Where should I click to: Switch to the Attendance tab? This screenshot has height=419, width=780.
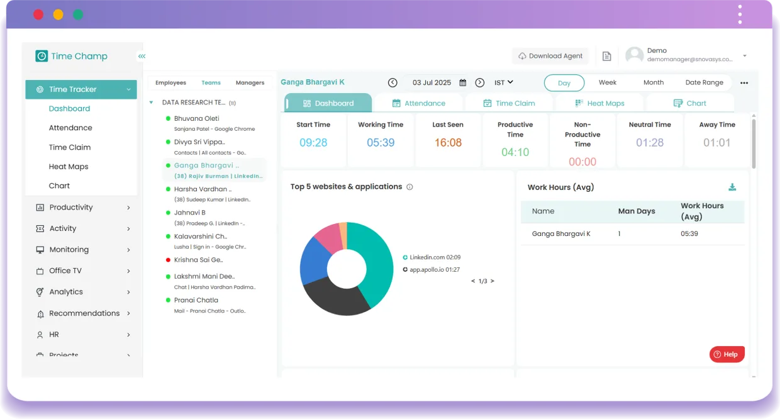tap(419, 103)
